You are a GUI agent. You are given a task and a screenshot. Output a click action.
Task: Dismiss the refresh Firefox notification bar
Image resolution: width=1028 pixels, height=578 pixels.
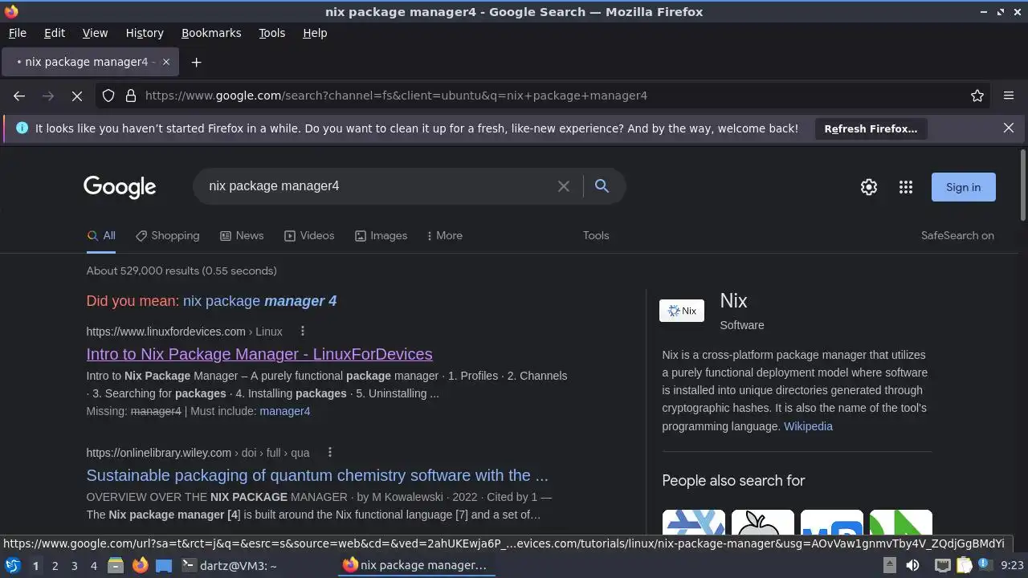click(1009, 128)
